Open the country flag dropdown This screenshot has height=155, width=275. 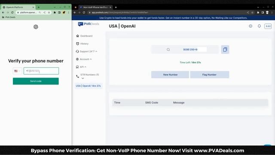(x=17, y=71)
